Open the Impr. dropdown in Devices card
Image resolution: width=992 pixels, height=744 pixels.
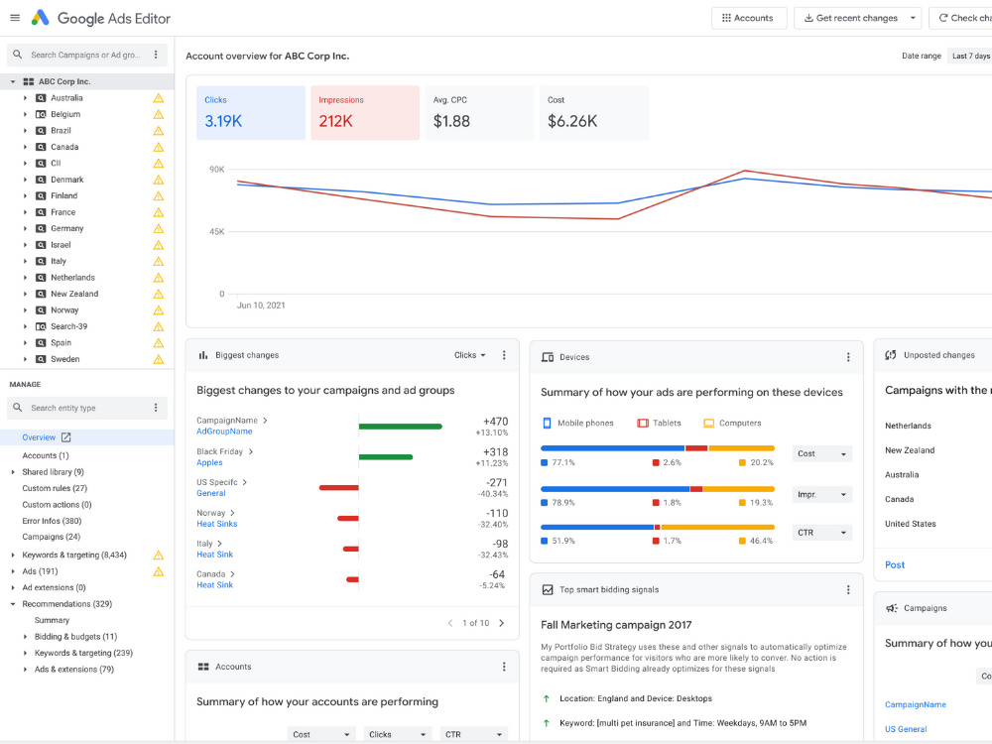tap(821, 494)
